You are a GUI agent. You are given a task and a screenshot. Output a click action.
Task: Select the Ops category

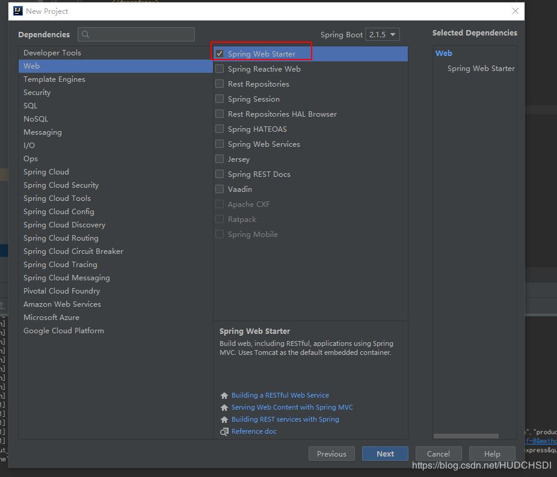pos(115,158)
